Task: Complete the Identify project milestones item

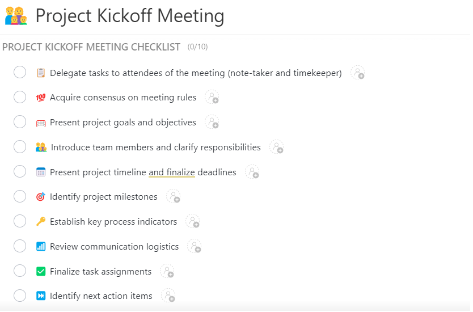Action: click(20, 196)
